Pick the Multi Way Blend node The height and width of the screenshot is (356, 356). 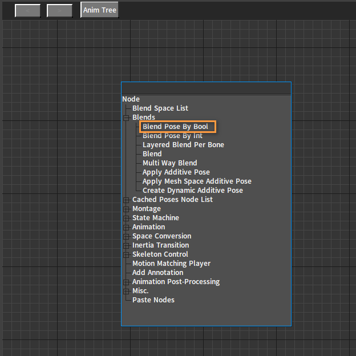tap(170, 163)
